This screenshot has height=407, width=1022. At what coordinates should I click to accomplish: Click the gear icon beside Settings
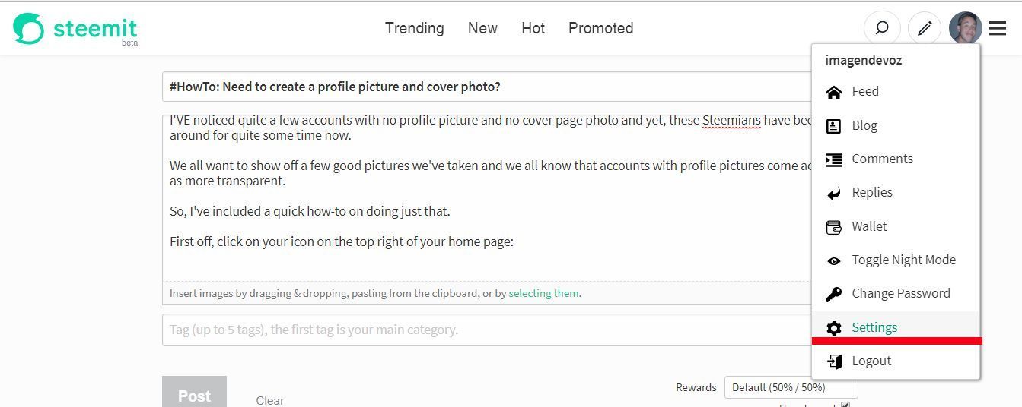[x=834, y=328]
